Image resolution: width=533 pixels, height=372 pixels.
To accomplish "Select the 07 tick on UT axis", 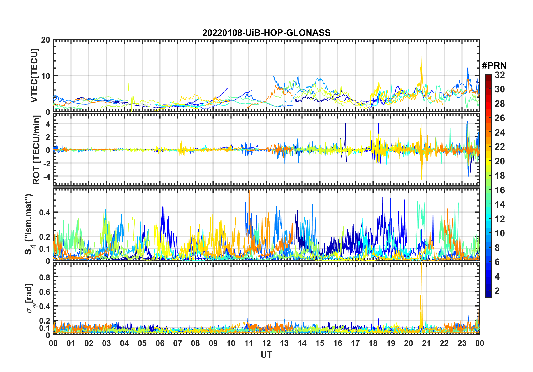I will click(178, 343).
